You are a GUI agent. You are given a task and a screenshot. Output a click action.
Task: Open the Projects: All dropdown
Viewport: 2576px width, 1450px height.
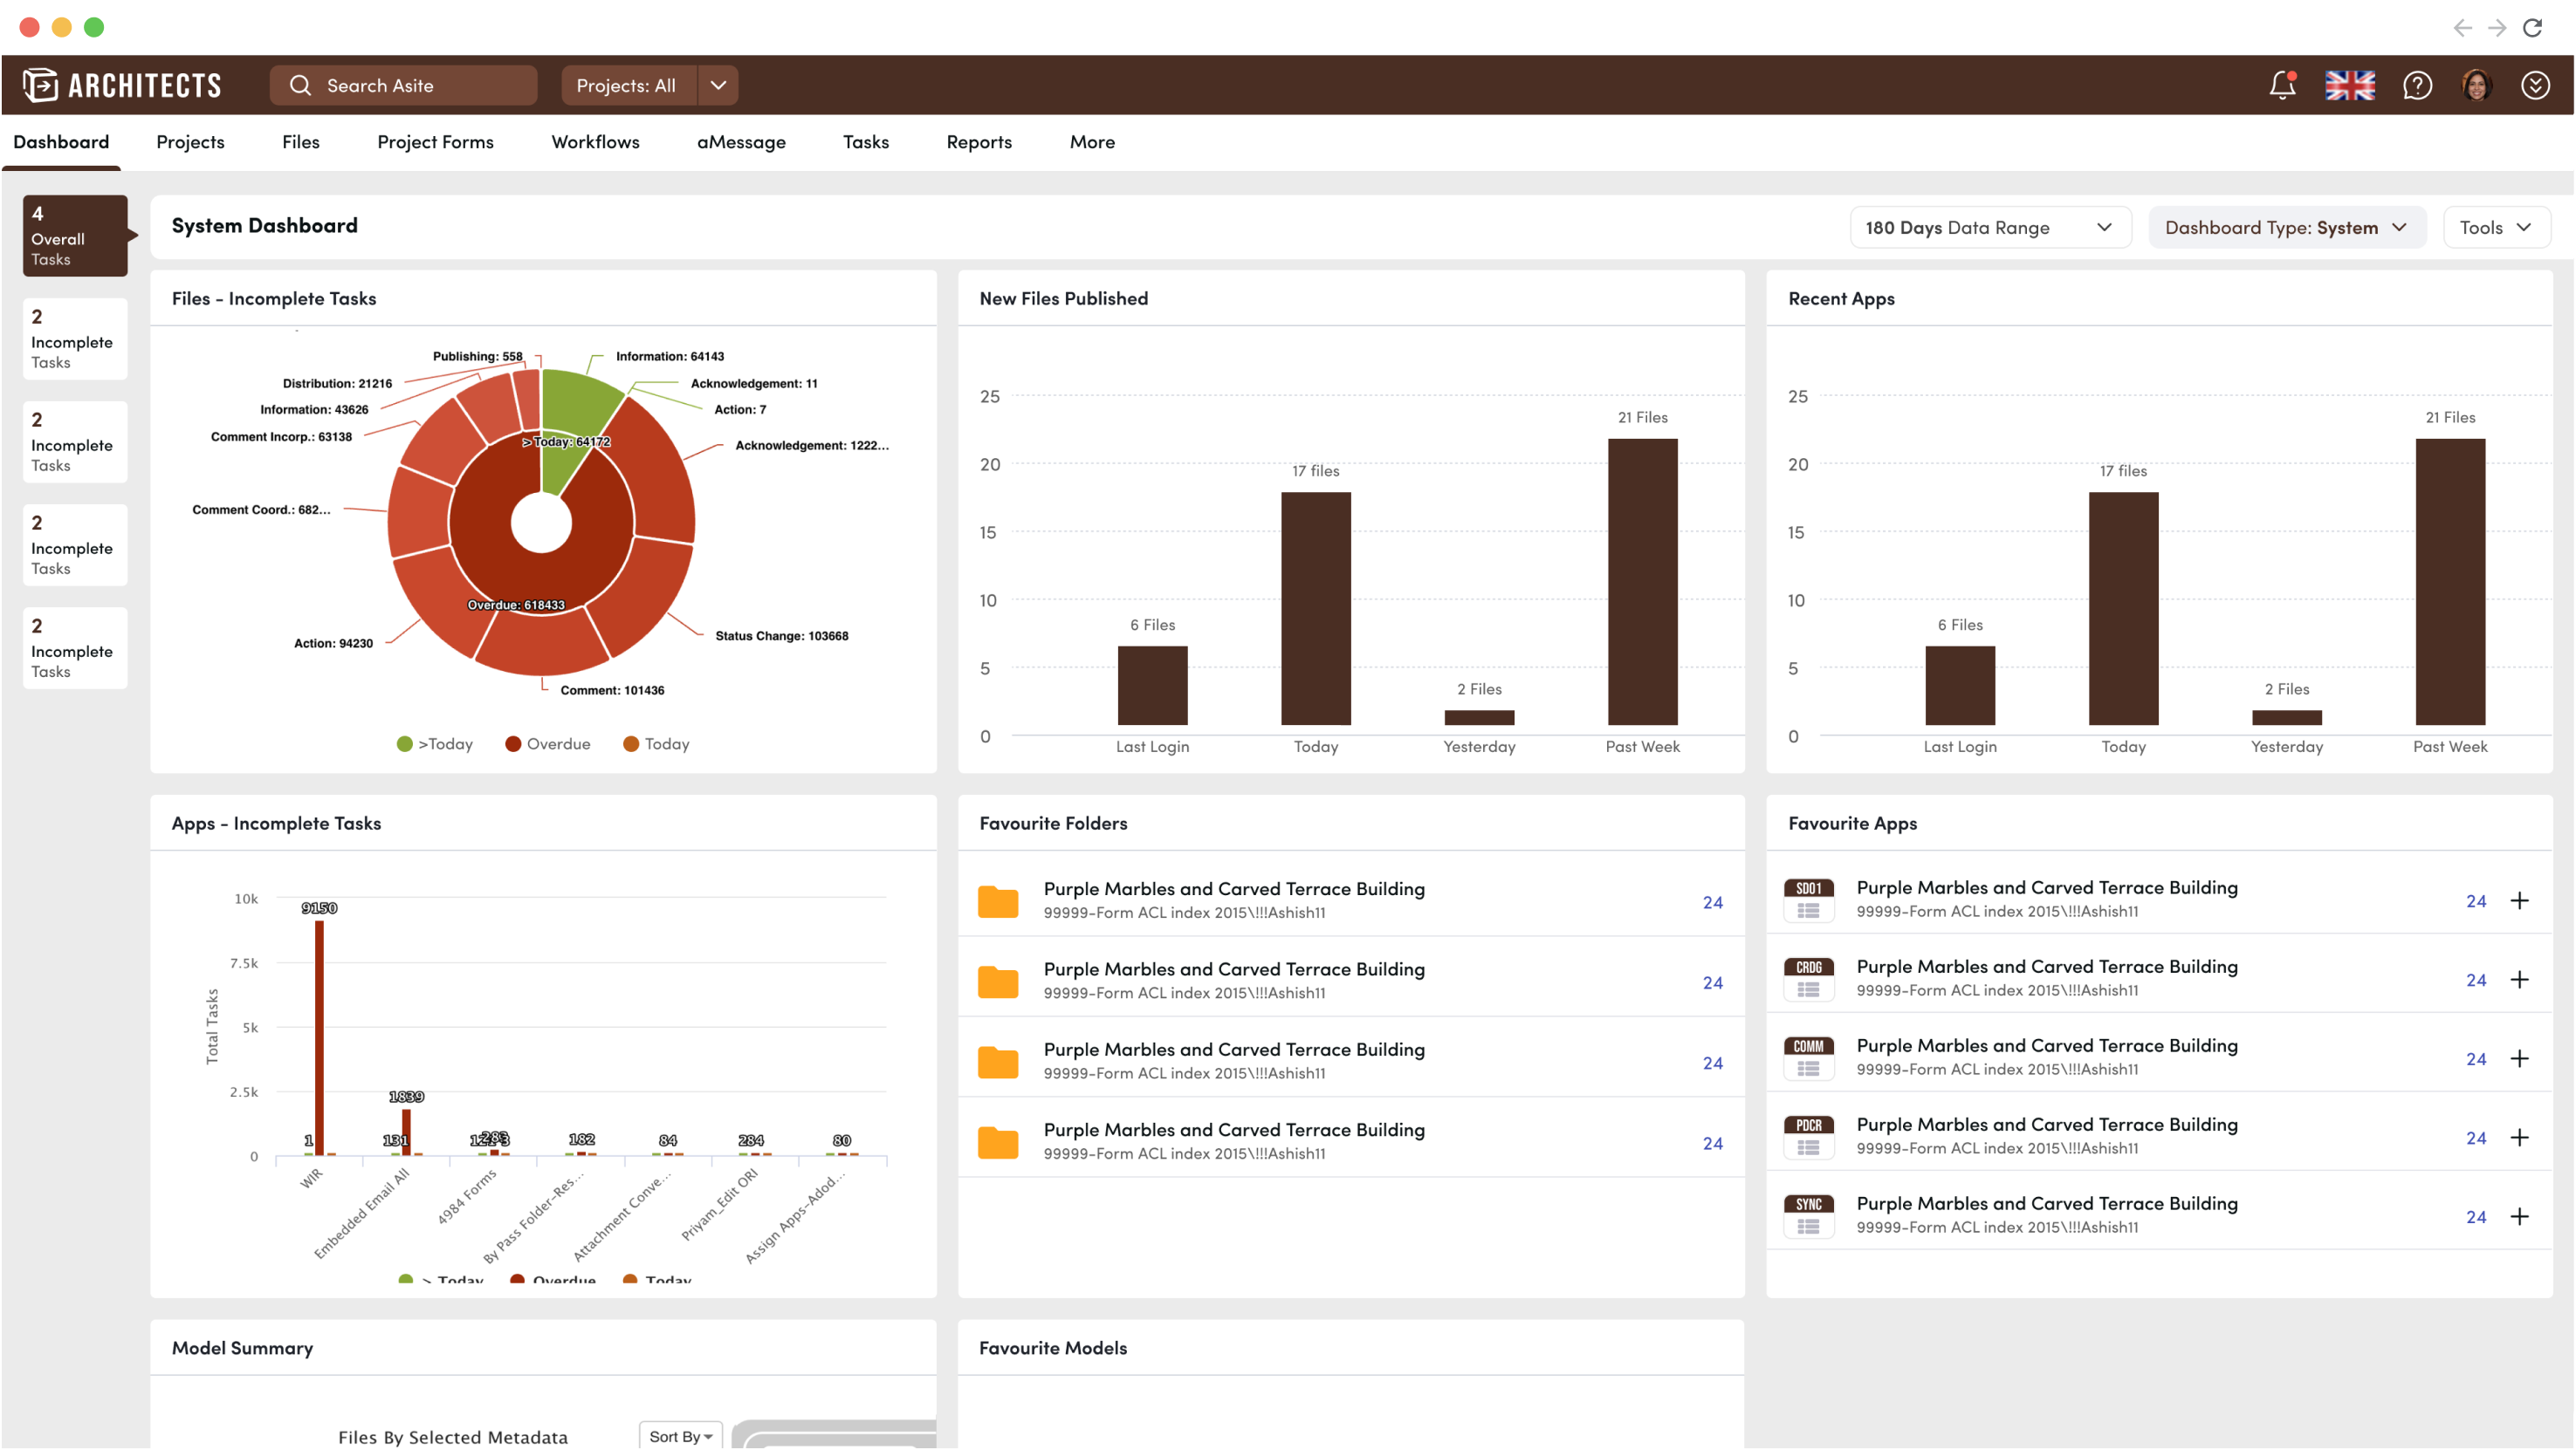(650, 85)
